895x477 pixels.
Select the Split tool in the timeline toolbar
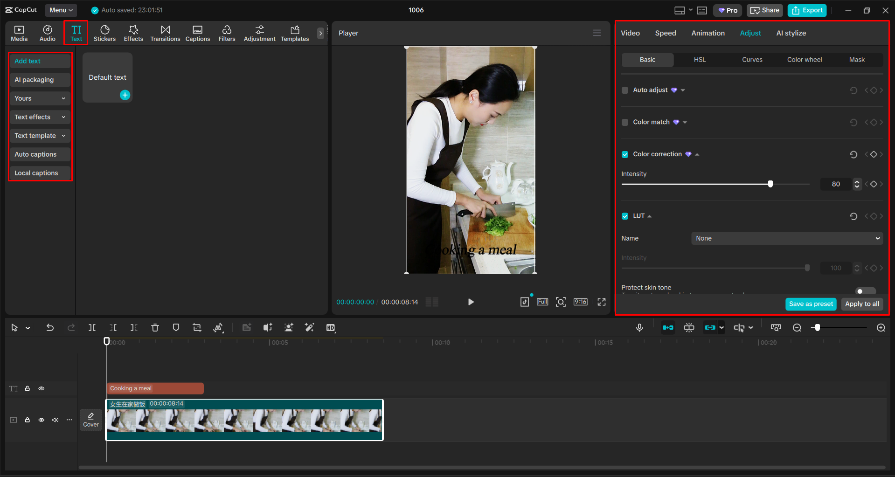coord(92,327)
